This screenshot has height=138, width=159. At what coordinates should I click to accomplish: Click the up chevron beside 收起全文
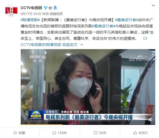tap(82, 45)
